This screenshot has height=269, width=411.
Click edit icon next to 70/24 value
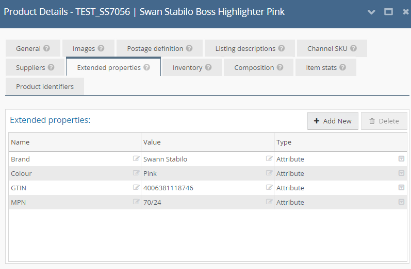tap(269, 202)
